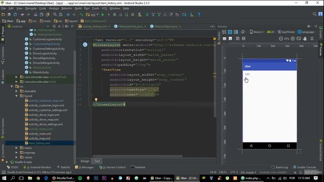Open the Terminal tool window
Viewport: 324px width, 182px height.
pos(138,167)
